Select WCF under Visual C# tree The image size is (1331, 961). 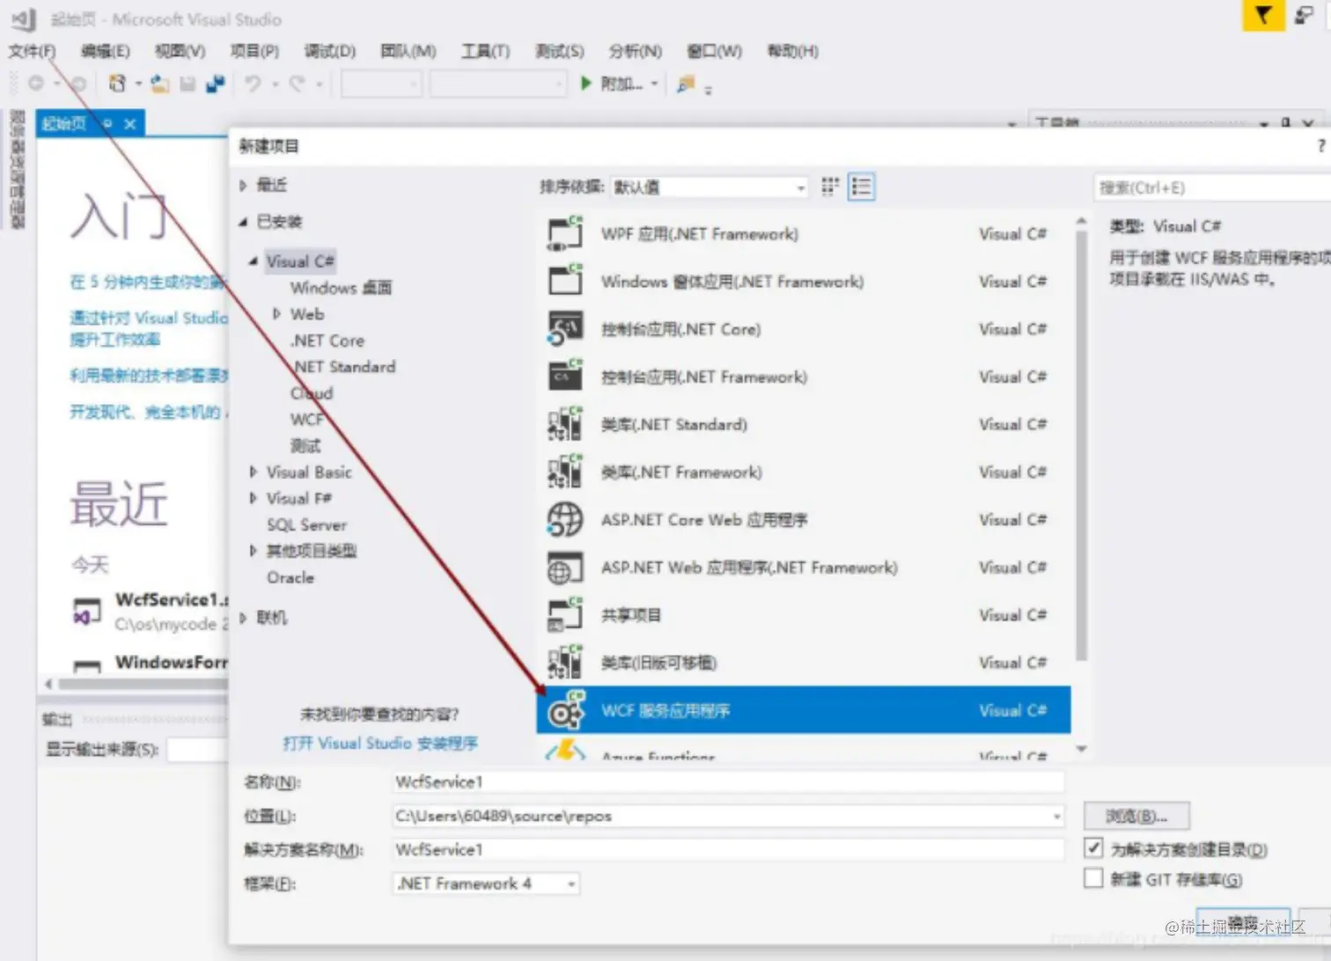(x=307, y=420)
